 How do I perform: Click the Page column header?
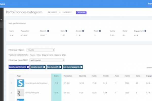coord(19,76)
